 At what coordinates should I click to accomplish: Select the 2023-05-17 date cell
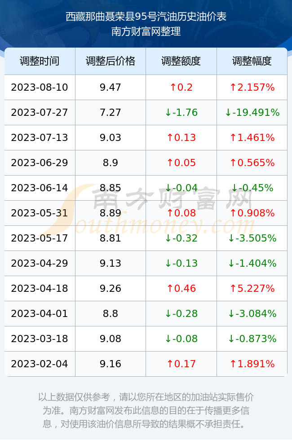pos(40,238)
